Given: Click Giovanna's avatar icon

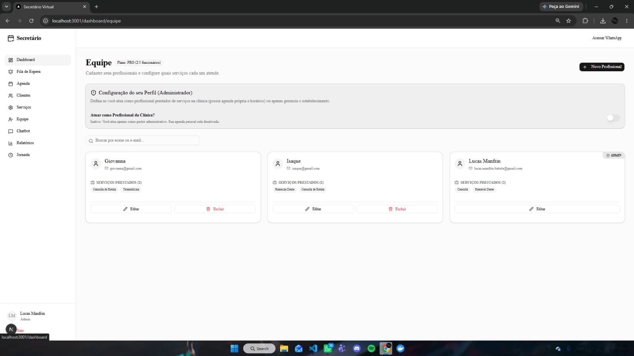Looking at the screenshot, I should pos(95,164).
